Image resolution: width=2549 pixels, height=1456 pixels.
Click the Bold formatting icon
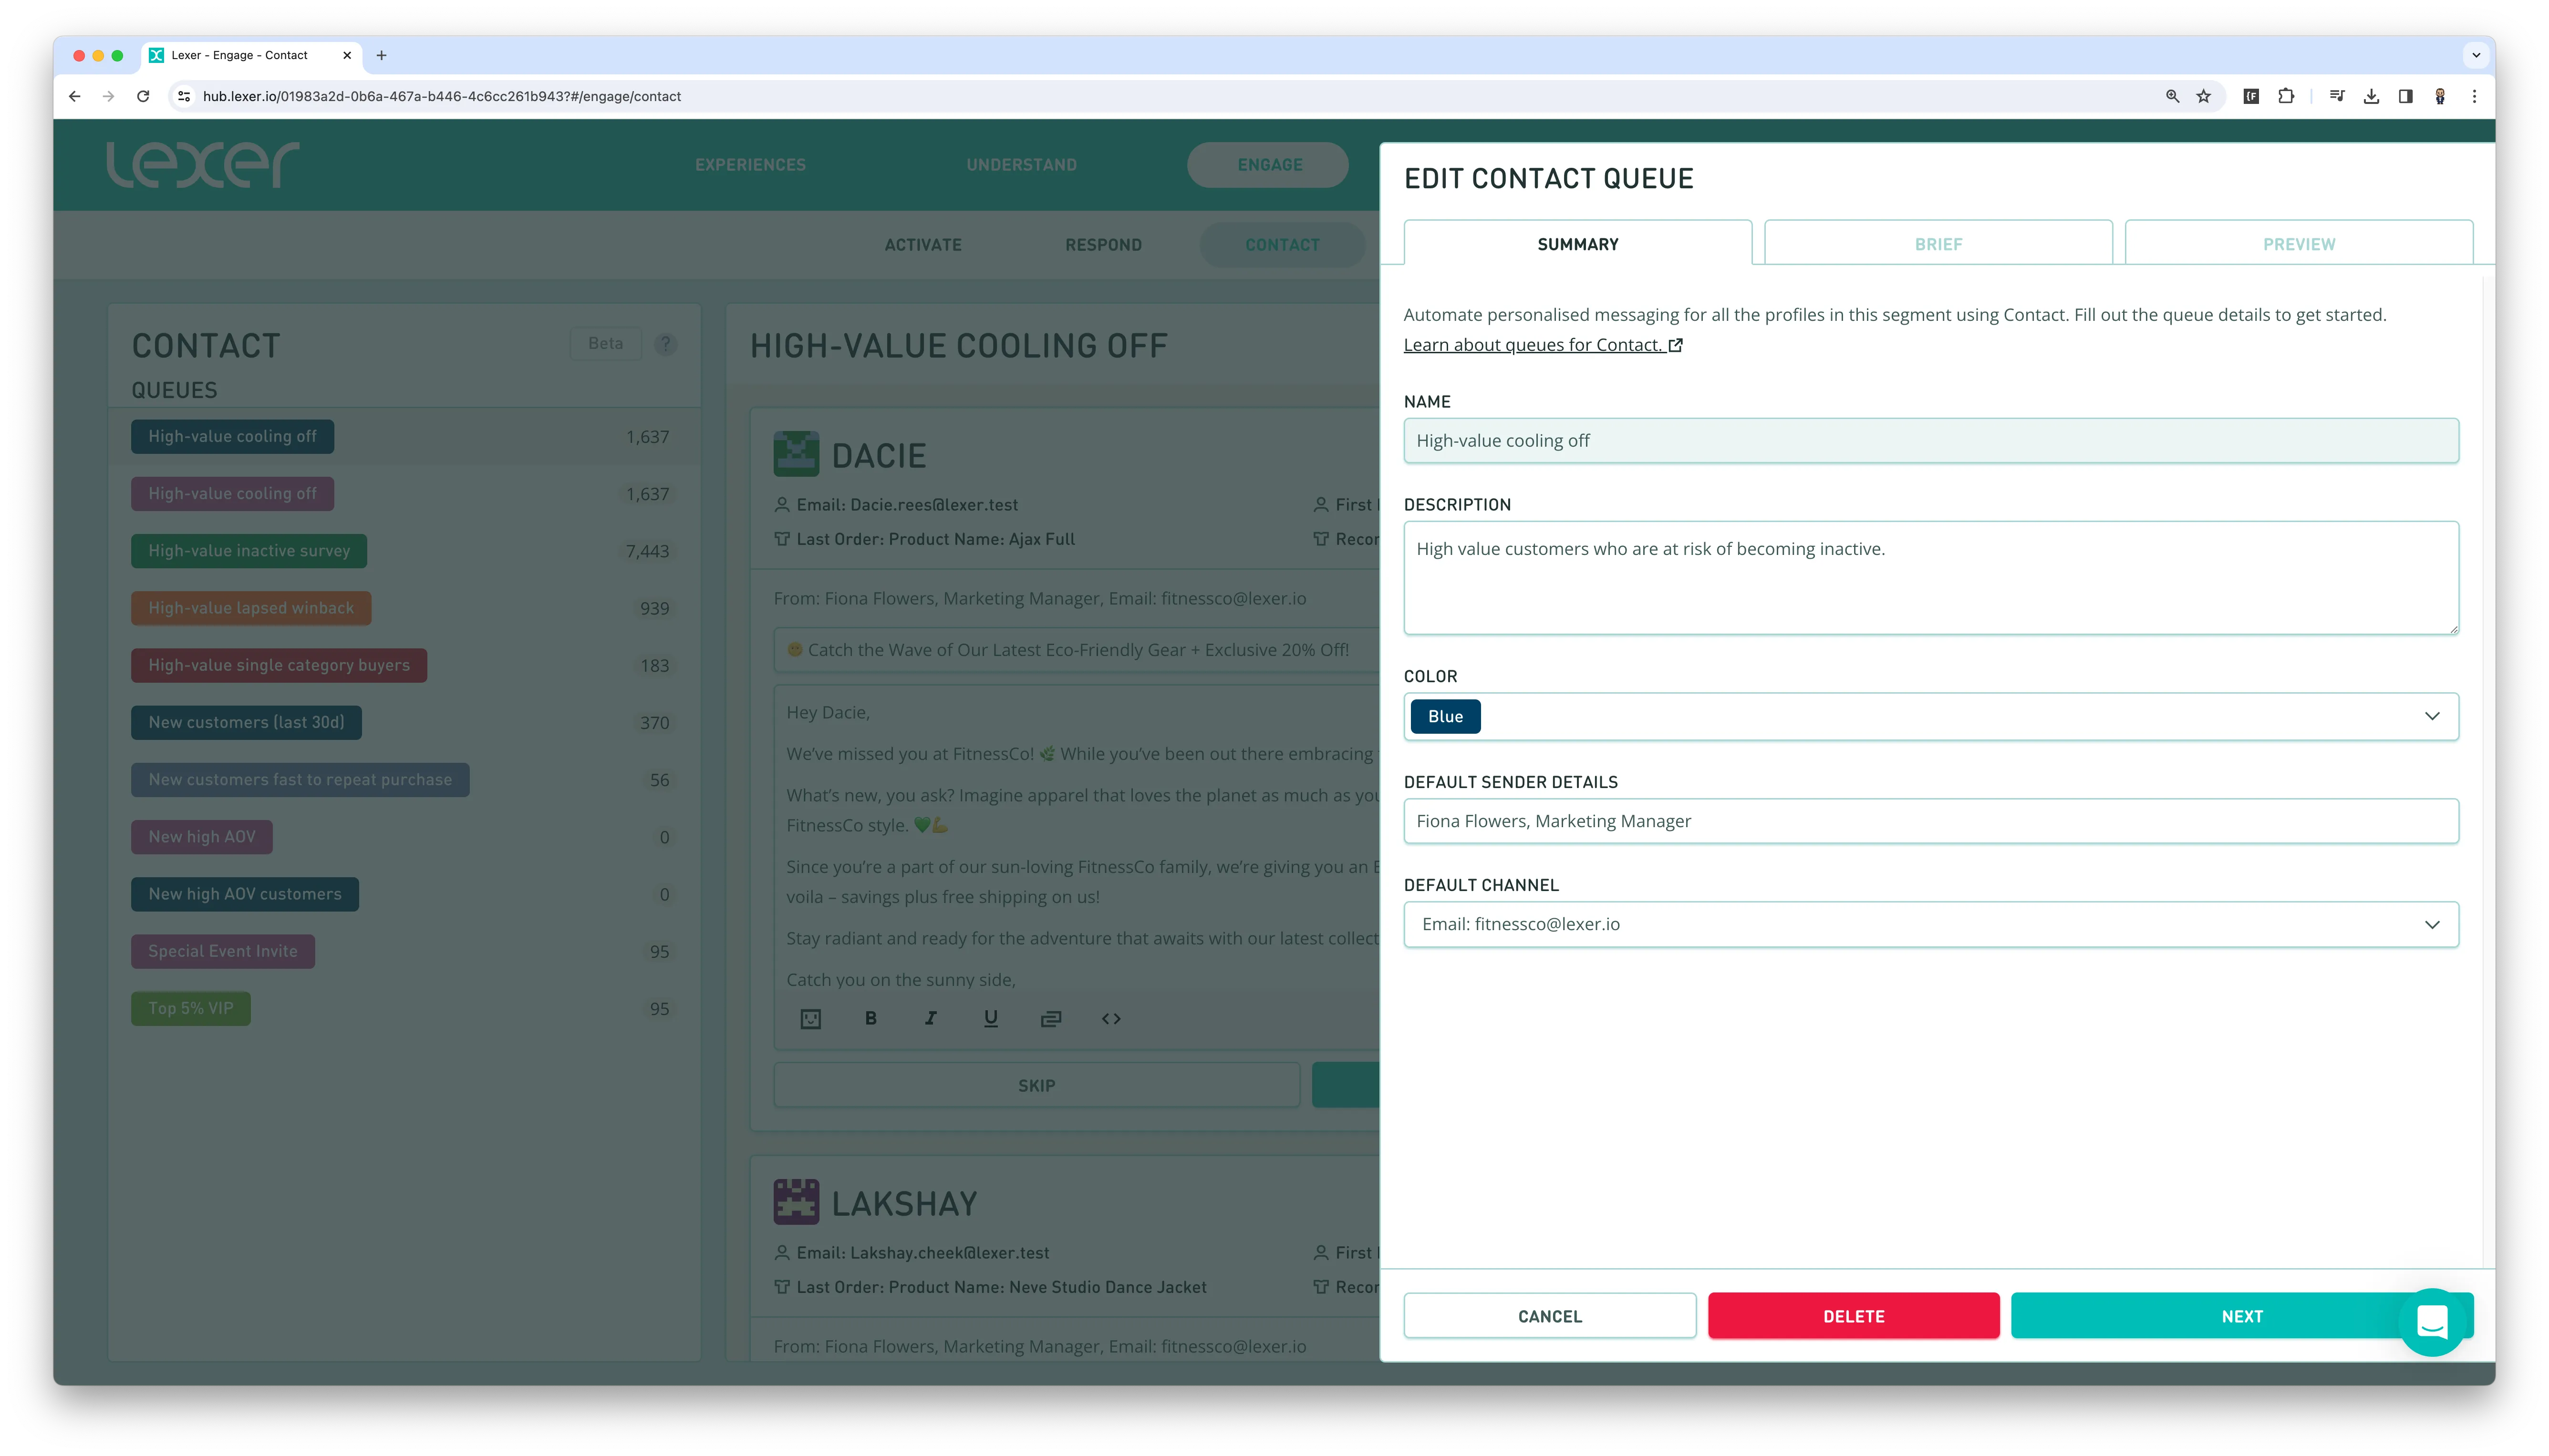[870, 1018]
